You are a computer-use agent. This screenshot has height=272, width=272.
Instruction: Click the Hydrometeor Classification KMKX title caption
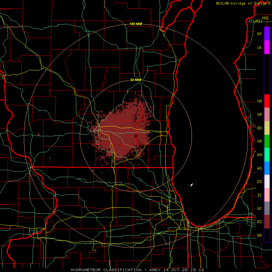(x=137, y=270)
